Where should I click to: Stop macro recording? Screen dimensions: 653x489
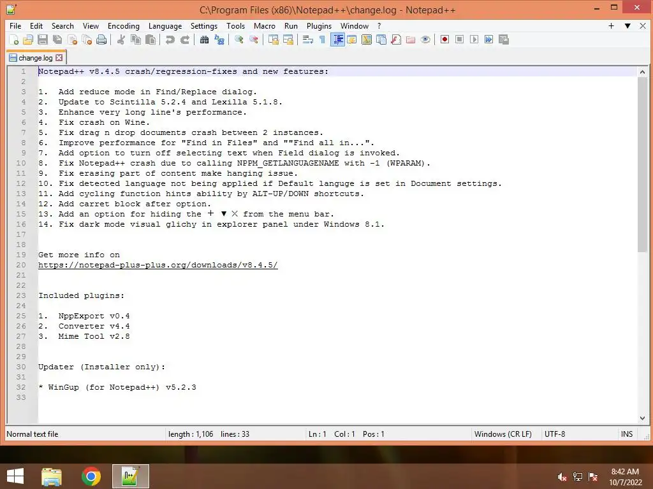click(x=459, y=39)
